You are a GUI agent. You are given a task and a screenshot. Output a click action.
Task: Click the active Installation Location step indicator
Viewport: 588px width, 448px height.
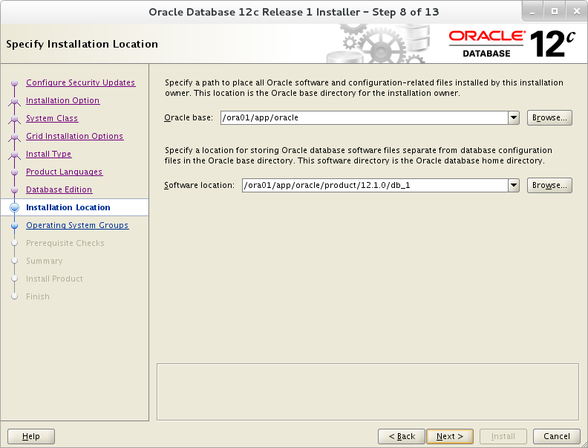coord(15,207)
